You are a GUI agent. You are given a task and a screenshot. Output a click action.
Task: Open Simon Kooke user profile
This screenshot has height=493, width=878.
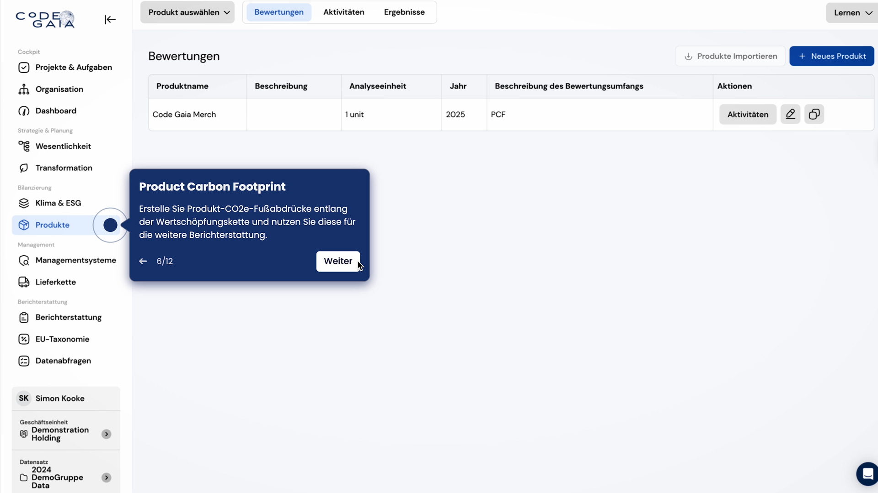click(x=66, y=399)
